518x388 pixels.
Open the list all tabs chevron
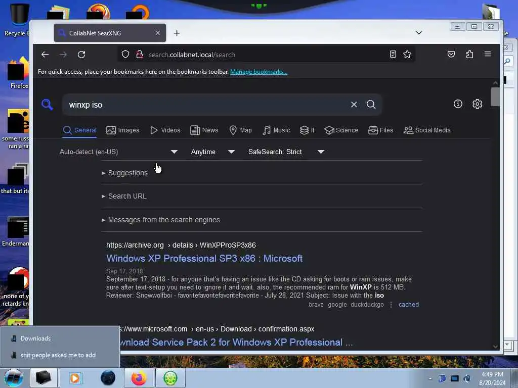pyautogui.click(x=418, y=32)
